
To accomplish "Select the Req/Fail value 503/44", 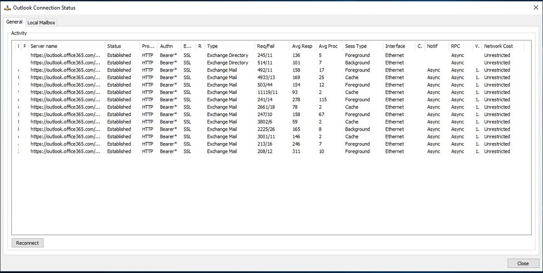I will (266, 84).
